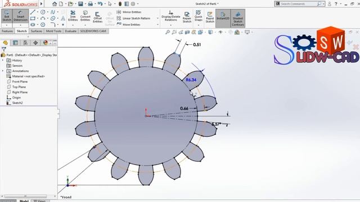Select Right Plane in the tree
The image size is (360, 202).
[x=20, y=92]
